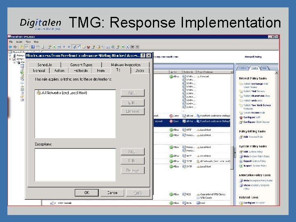The height and width of the screenshot is (222, 296).
Task: Click the Tasks pane scroll-up arrow
Action: 277,72
